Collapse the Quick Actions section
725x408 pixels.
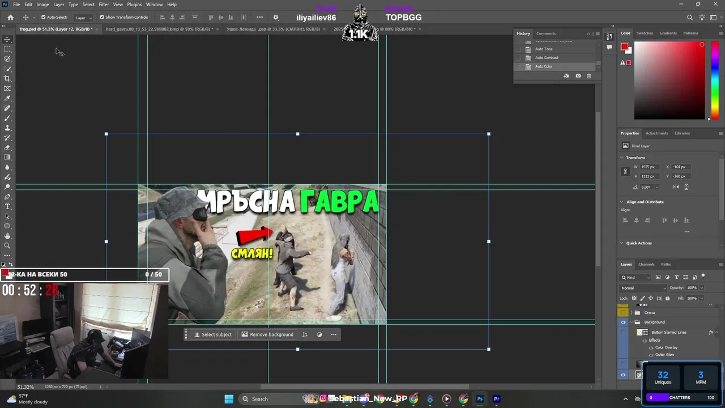622,243
